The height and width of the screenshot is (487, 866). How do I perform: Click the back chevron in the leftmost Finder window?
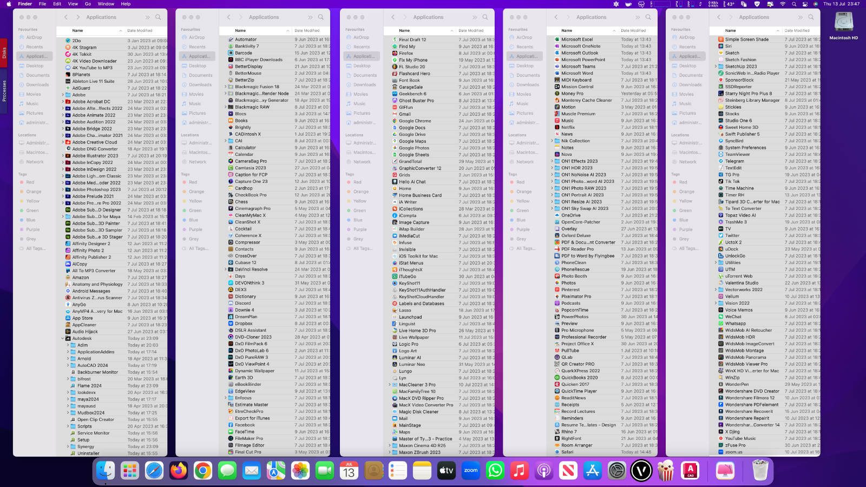(66, 17)
